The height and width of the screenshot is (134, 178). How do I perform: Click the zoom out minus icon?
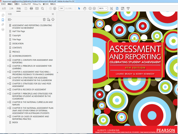tap(90, 8)
